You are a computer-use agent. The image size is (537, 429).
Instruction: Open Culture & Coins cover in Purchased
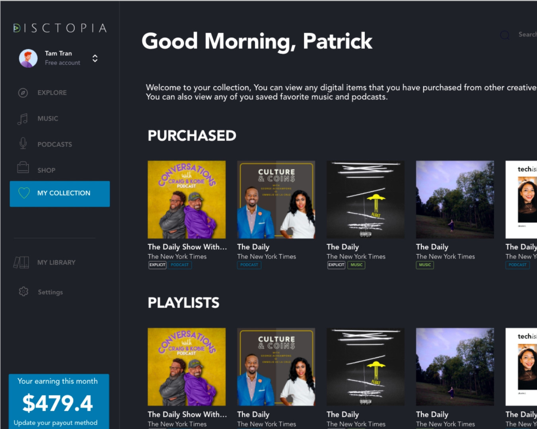[276, 199]
